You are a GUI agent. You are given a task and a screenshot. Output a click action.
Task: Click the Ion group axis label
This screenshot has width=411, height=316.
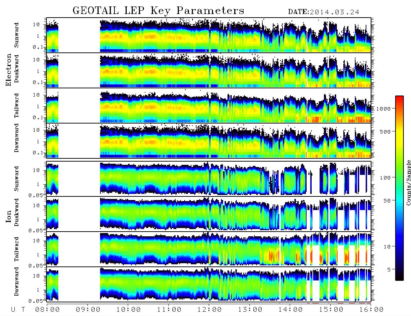click(9, 217)
